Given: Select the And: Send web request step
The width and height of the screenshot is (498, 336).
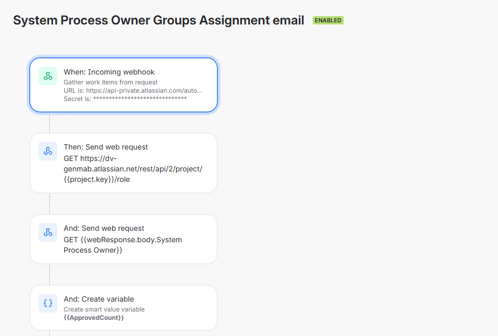Looking at the screenshot, I should pyautogui.click(x=124, y=239).
